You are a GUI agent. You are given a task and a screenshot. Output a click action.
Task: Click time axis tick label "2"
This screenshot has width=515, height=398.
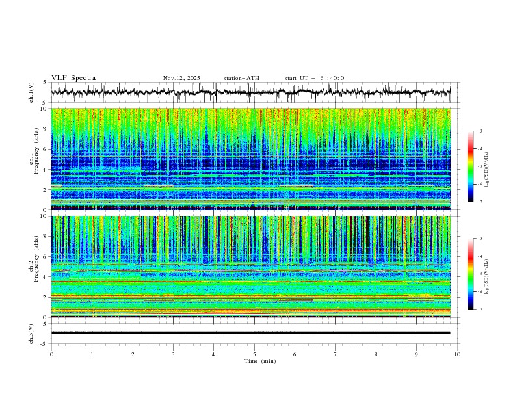[133, 354]
